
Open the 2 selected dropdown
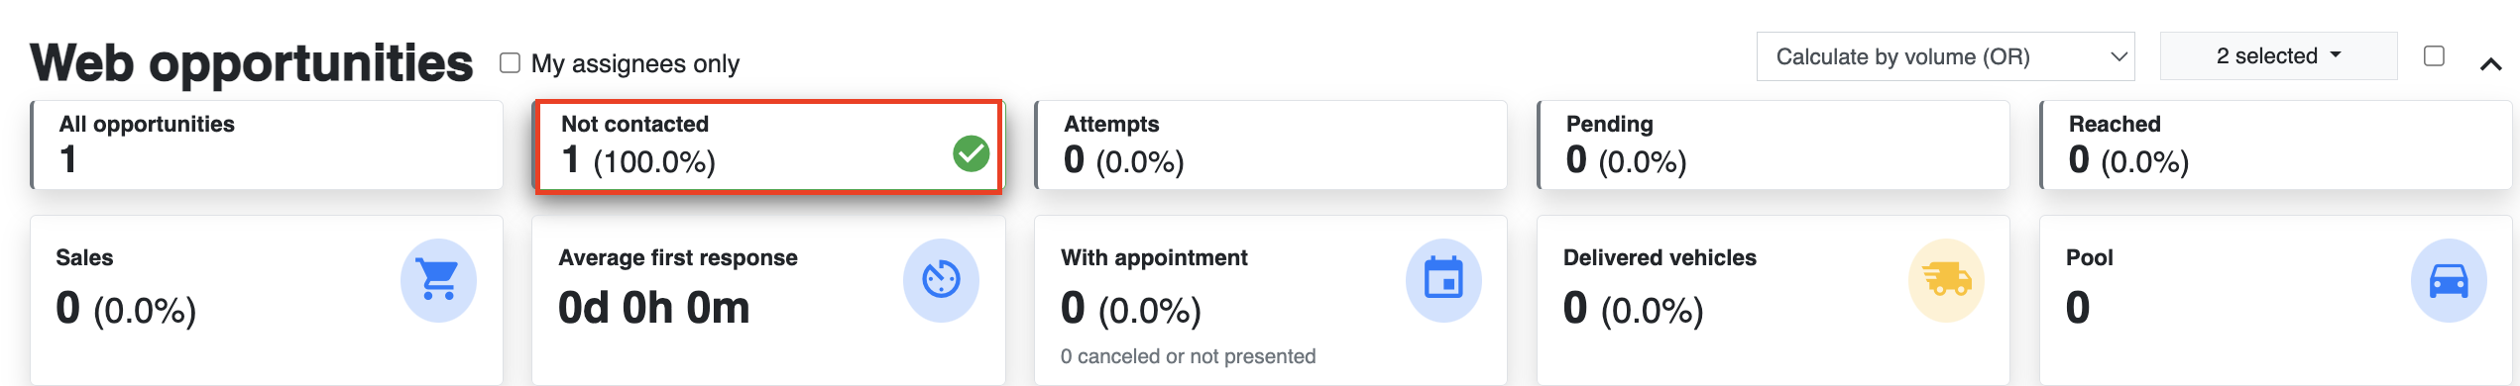point(2278,56)
